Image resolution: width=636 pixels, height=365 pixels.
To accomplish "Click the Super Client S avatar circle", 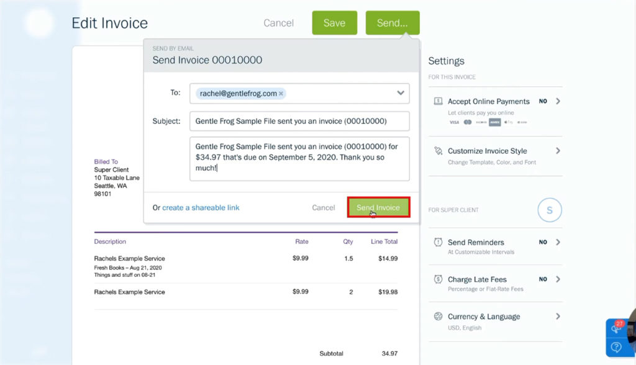I will tap(549, 210).
